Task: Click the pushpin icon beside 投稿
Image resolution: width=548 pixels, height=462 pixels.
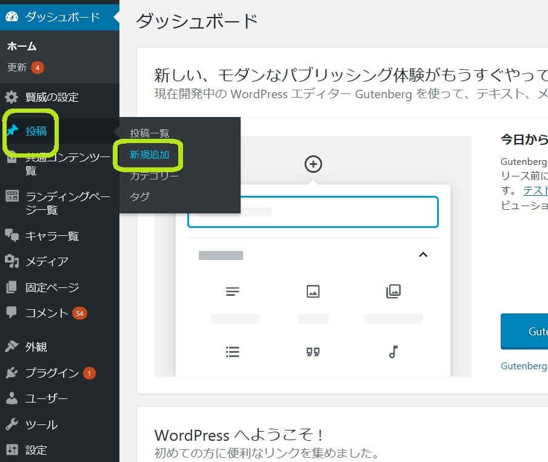Action: point(12,131)
